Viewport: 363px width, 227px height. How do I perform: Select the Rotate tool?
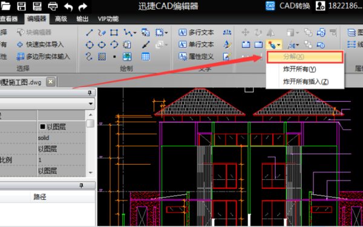point(258,33)
